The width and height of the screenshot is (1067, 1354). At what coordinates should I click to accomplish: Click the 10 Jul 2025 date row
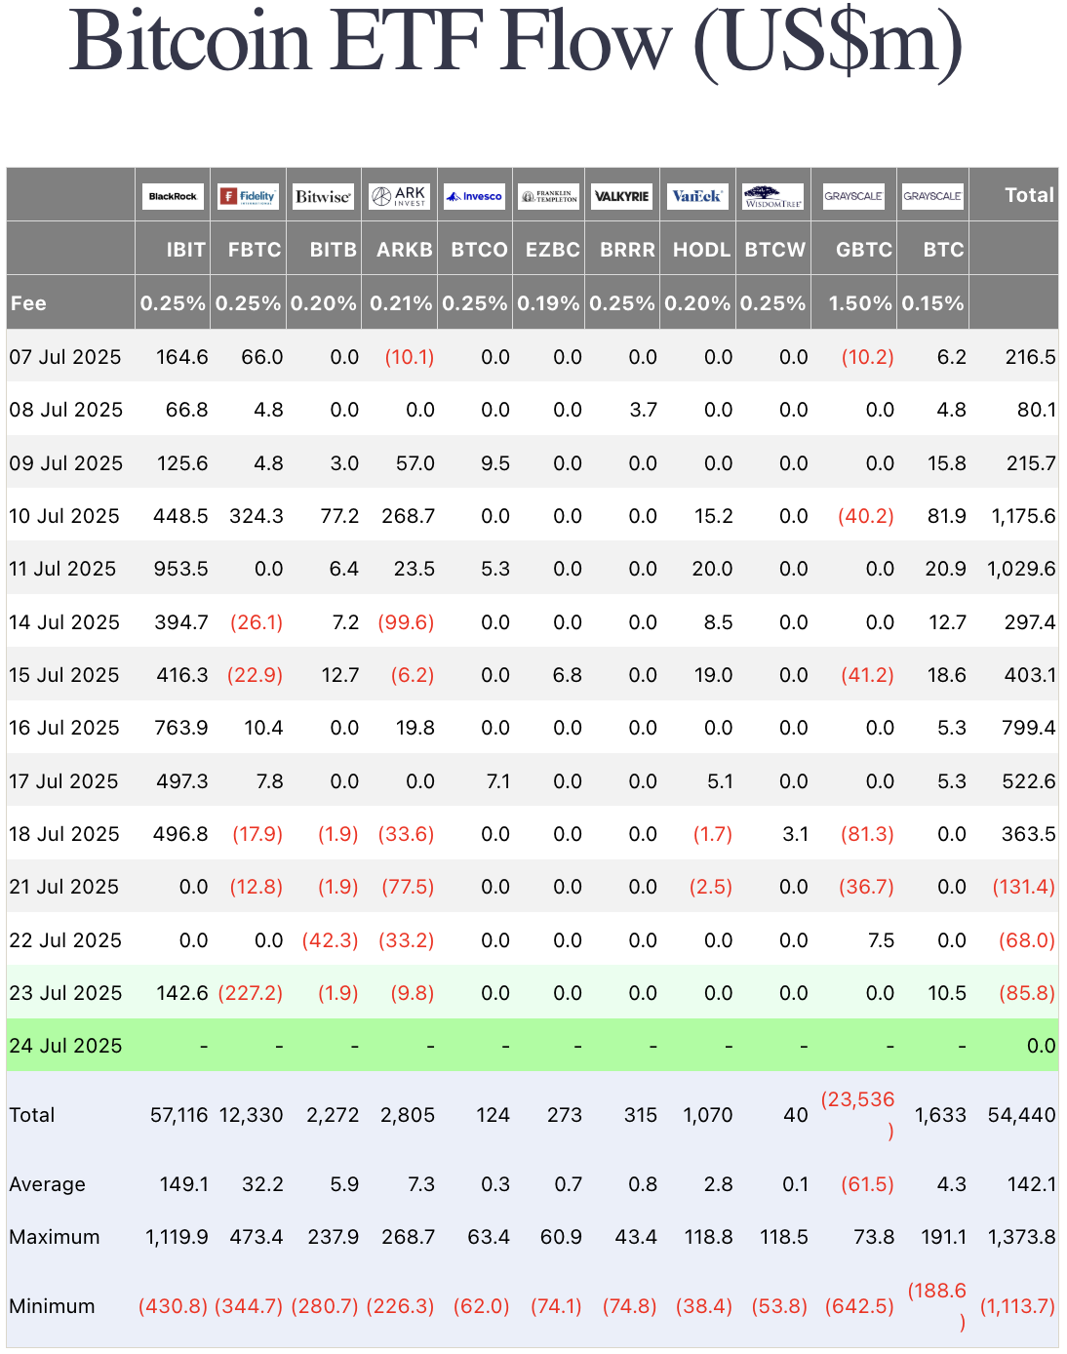point(64,516)
